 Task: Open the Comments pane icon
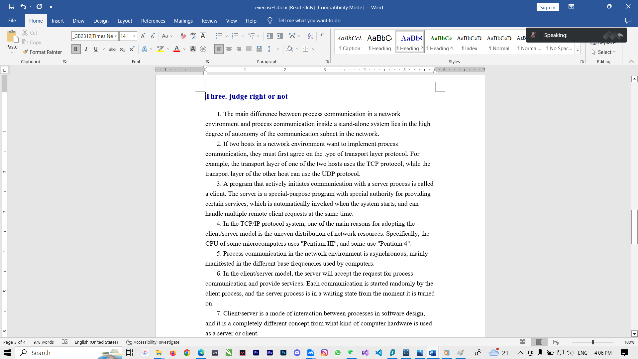(628, 21)
